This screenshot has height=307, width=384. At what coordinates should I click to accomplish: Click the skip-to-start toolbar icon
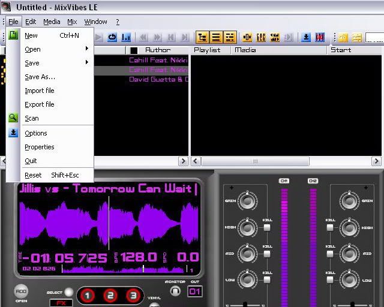coord(171,37)
